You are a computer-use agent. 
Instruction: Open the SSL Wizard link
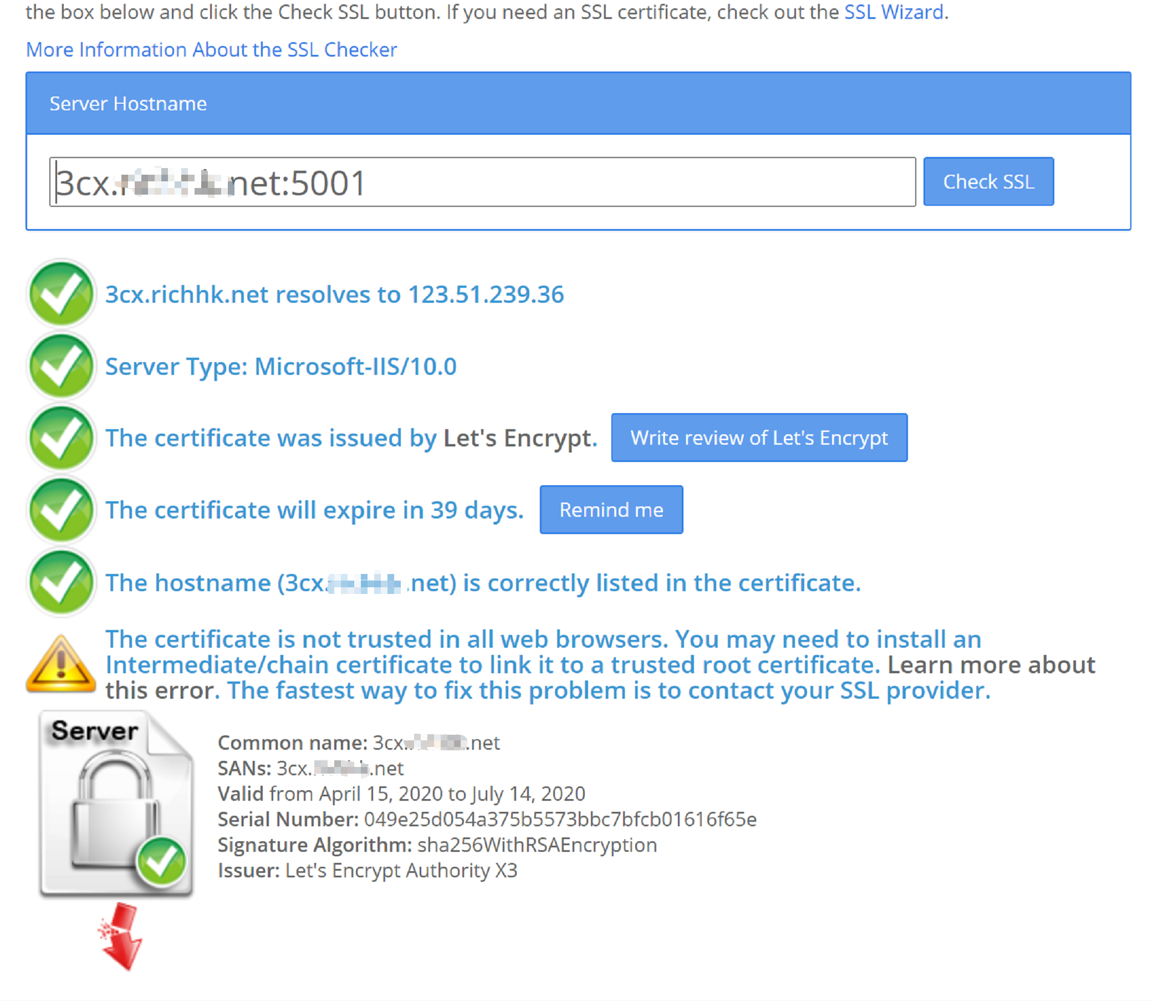(894, 12)
